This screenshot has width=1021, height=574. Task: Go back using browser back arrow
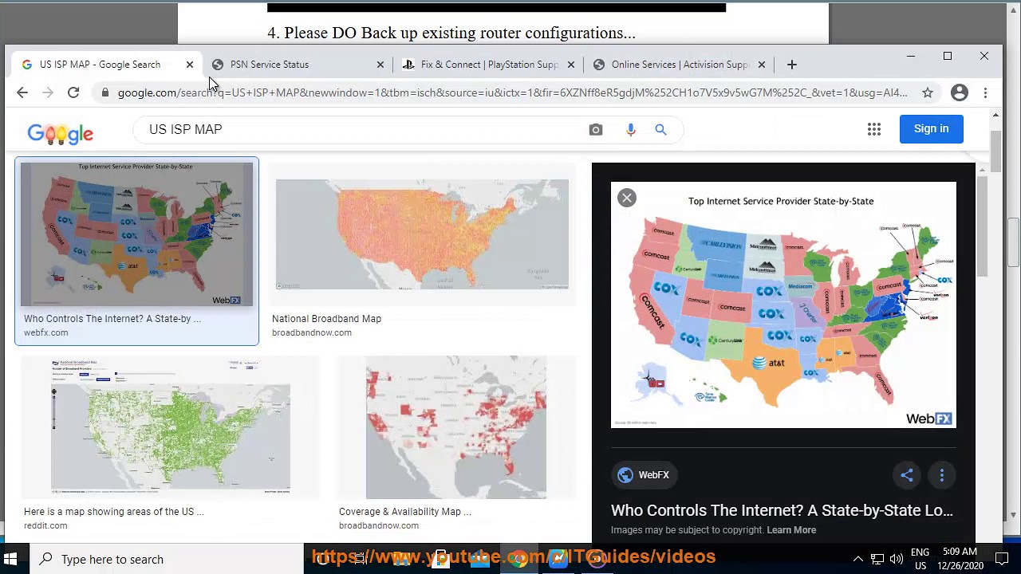(x=22, y=92)
